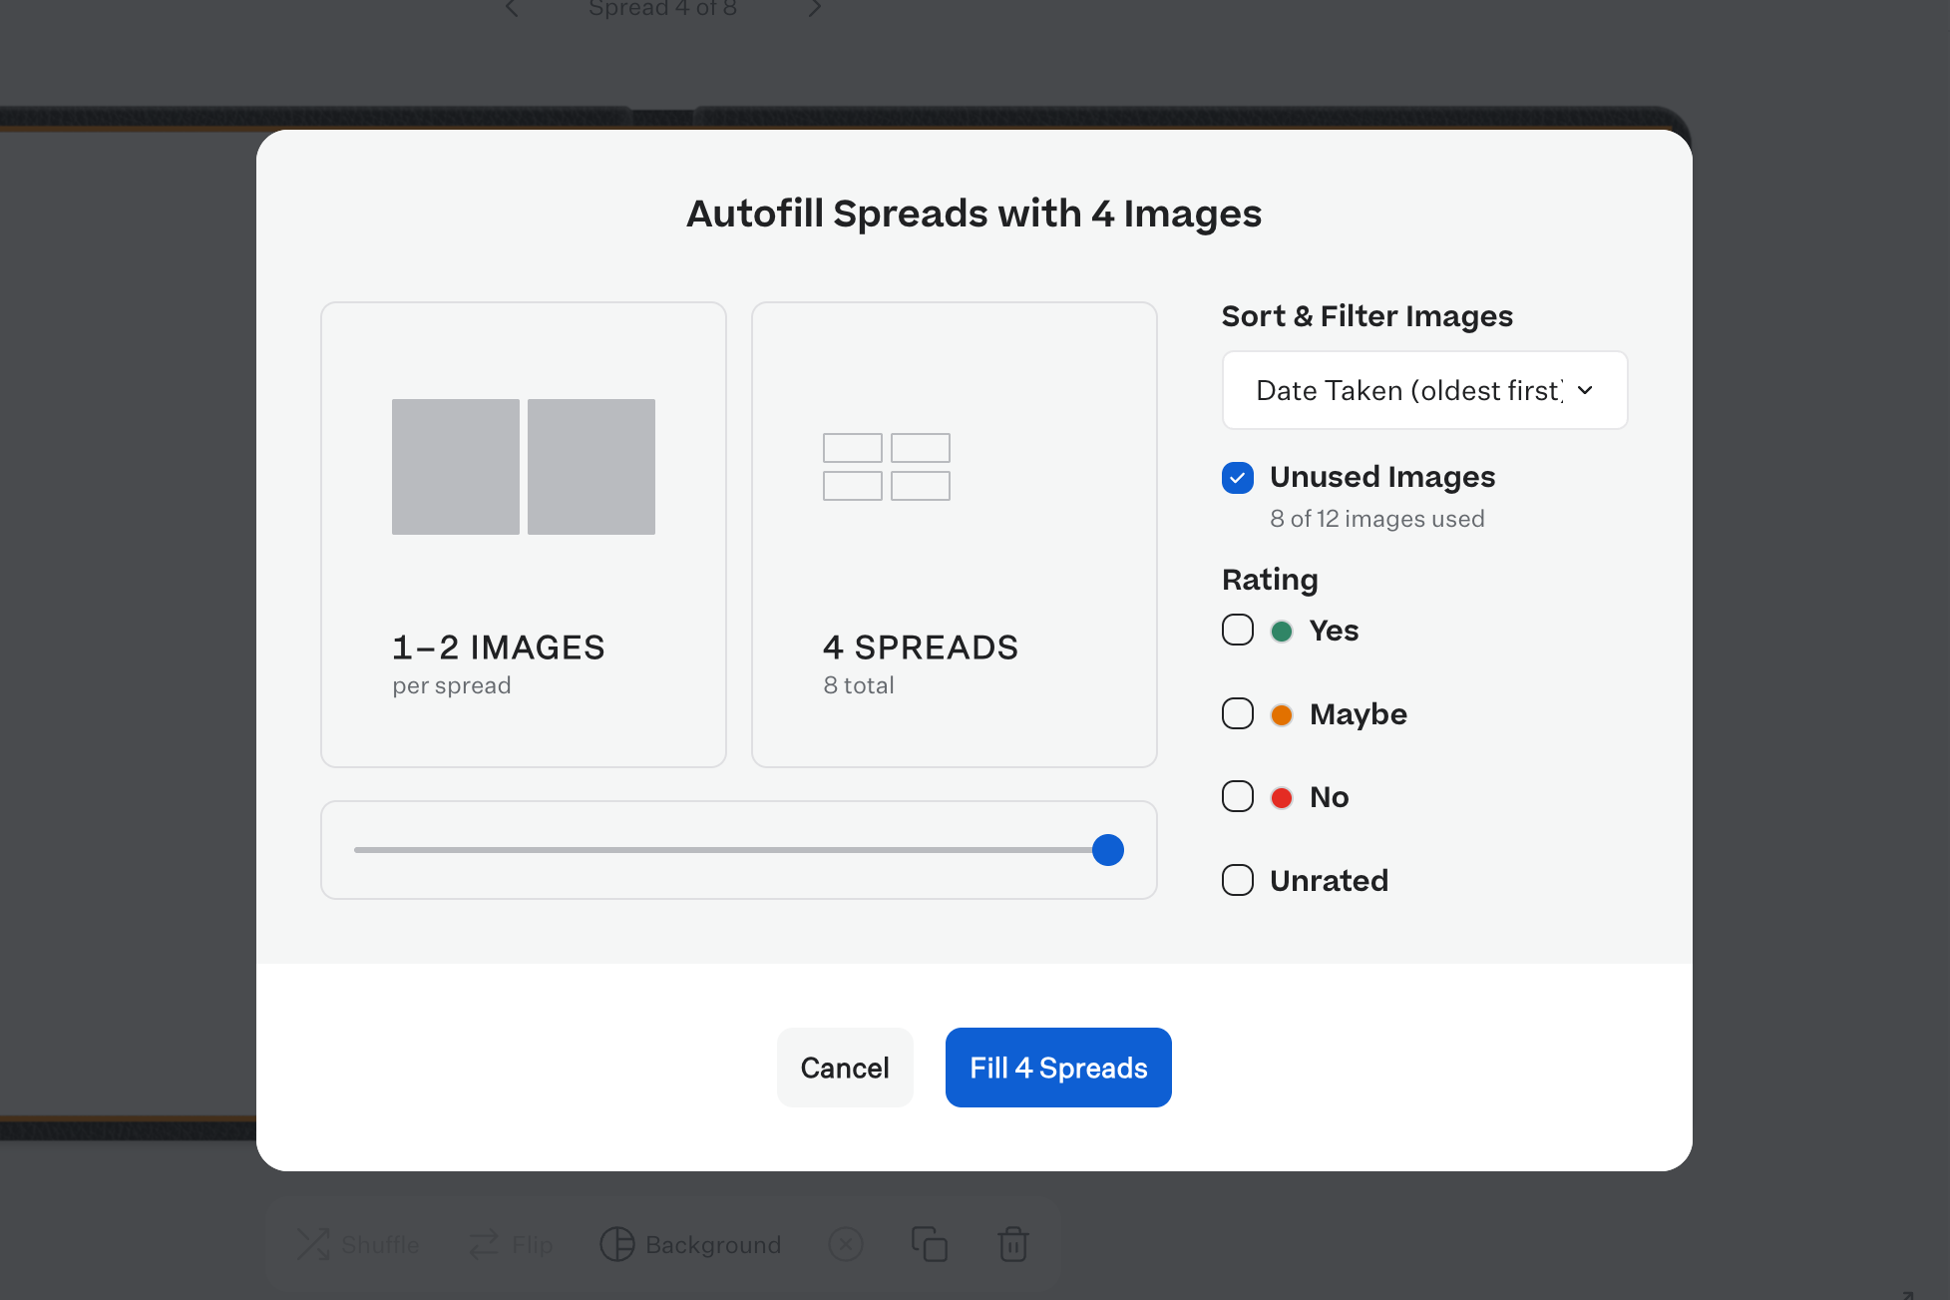Click the 'Spread 4 of 8' label
The width and height of the screenshot is (1950, 1300).
point(662,8)
